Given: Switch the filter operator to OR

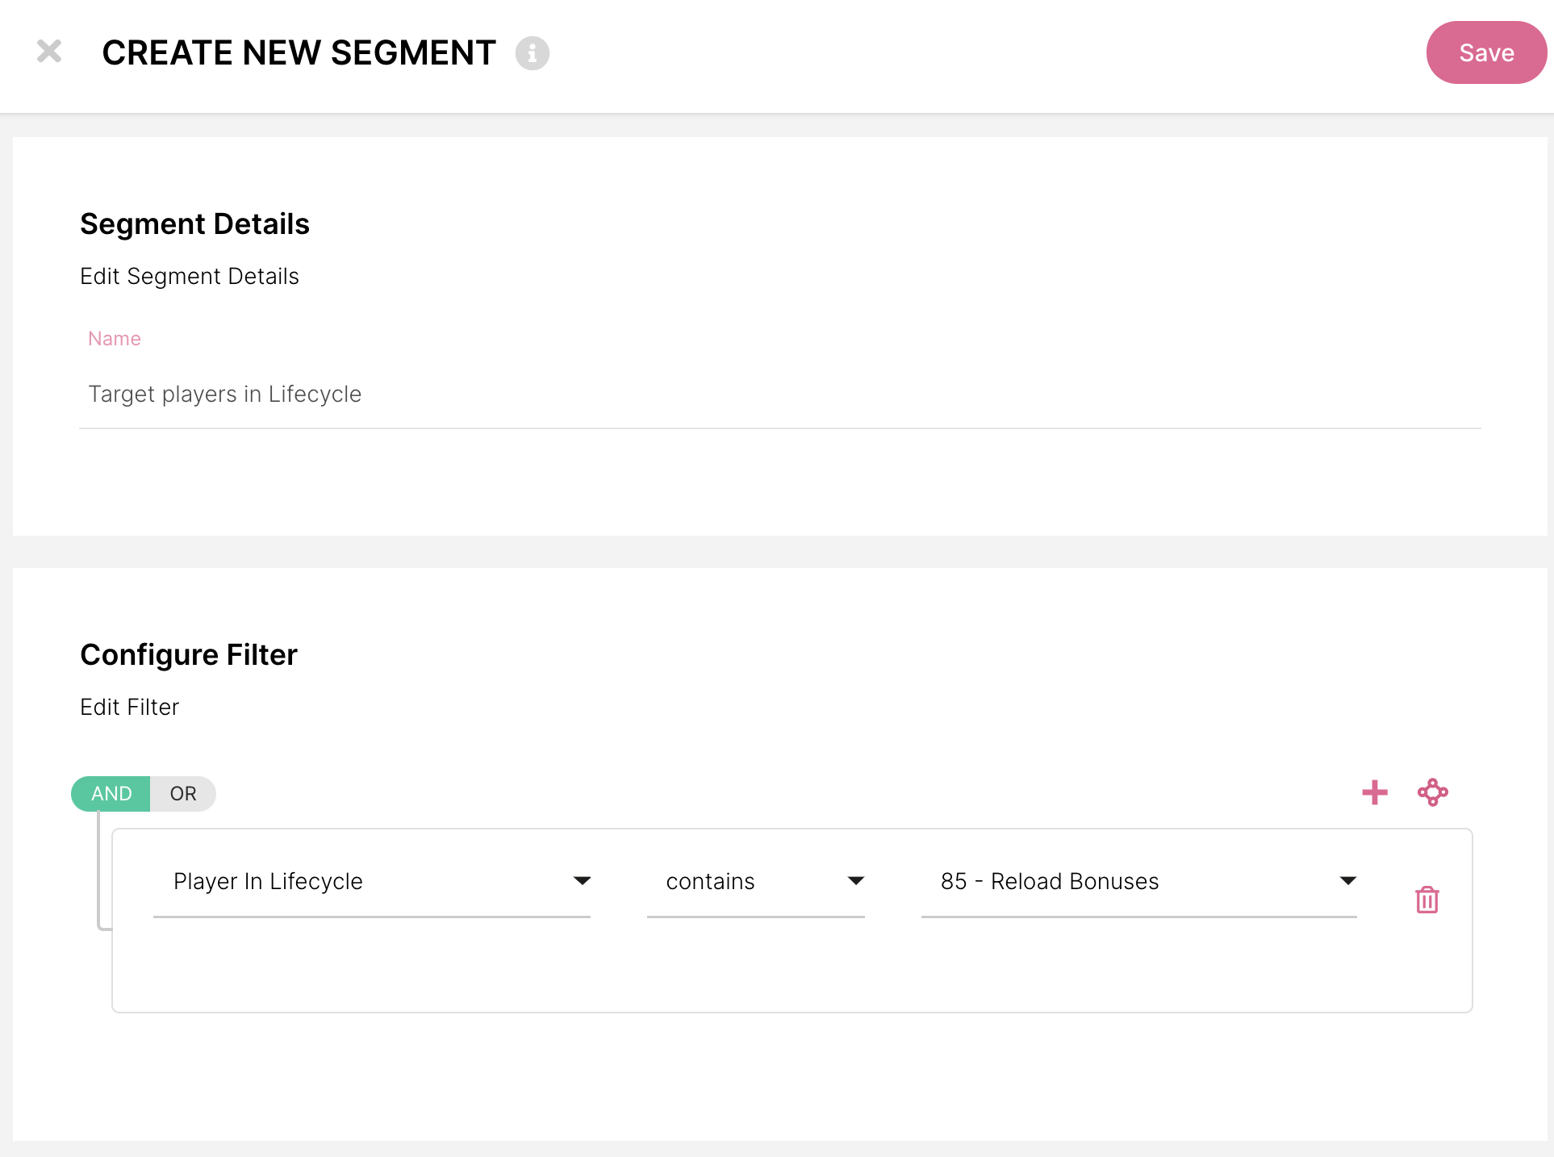Looking at the screenshot, I should tap(183, 794).
